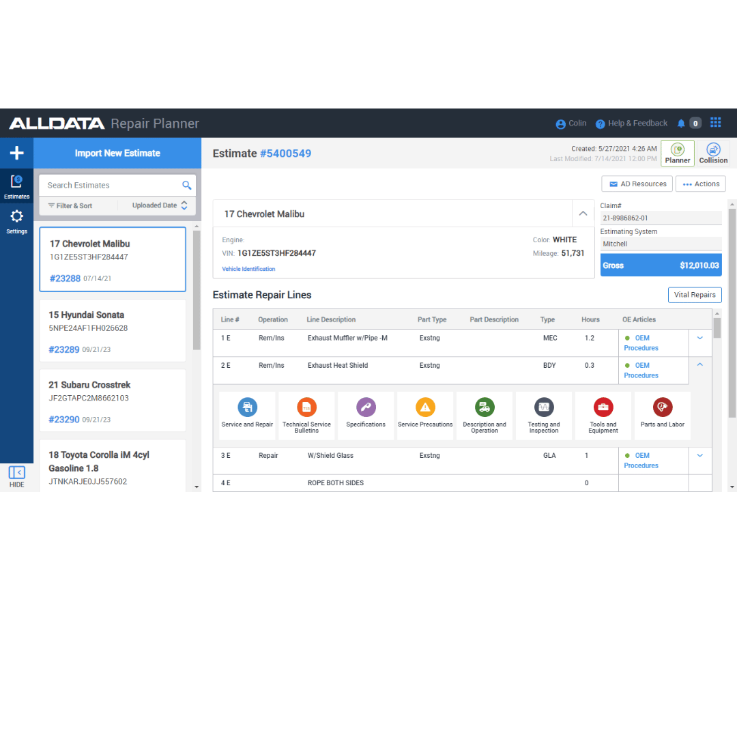Click the ALLDATA logo
Screen dimensions: 737x737
coord(57,123)
